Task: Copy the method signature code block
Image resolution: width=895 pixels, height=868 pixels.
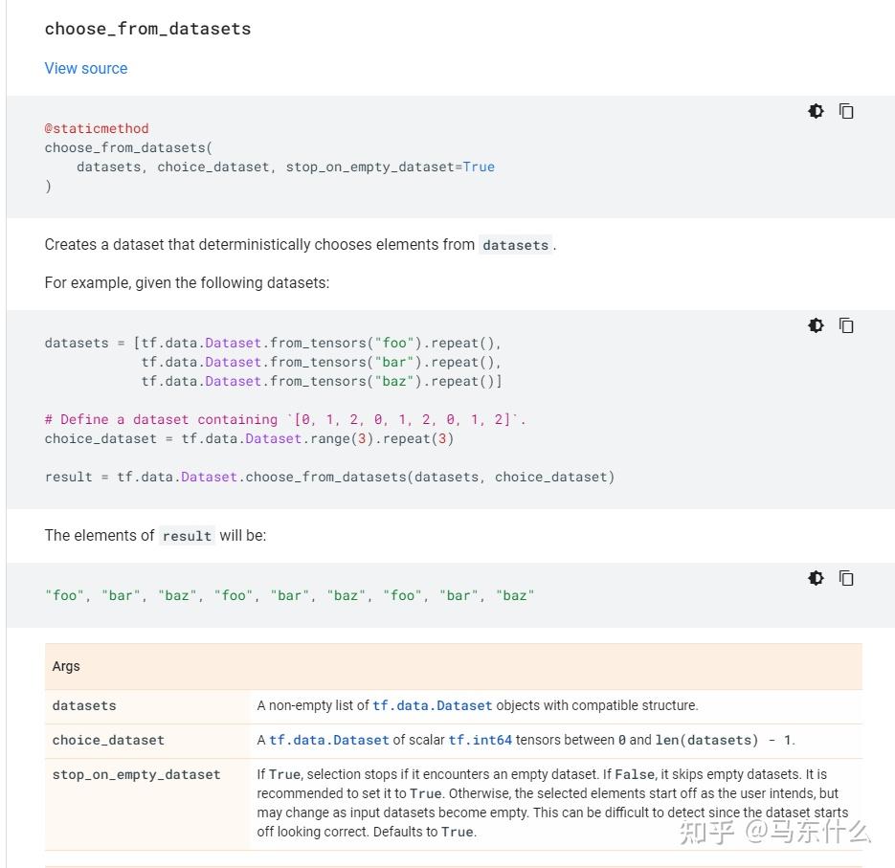Action: point(846,111)
